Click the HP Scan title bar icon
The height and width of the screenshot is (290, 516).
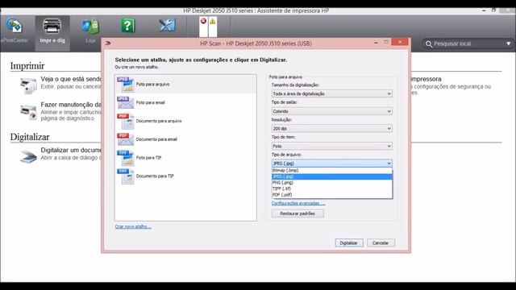pos(108,43)
